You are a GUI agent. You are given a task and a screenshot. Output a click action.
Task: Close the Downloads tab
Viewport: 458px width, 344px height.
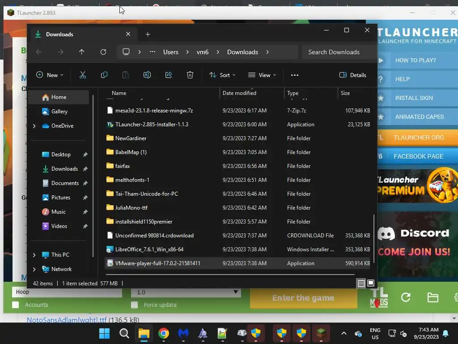coord(128,34)
